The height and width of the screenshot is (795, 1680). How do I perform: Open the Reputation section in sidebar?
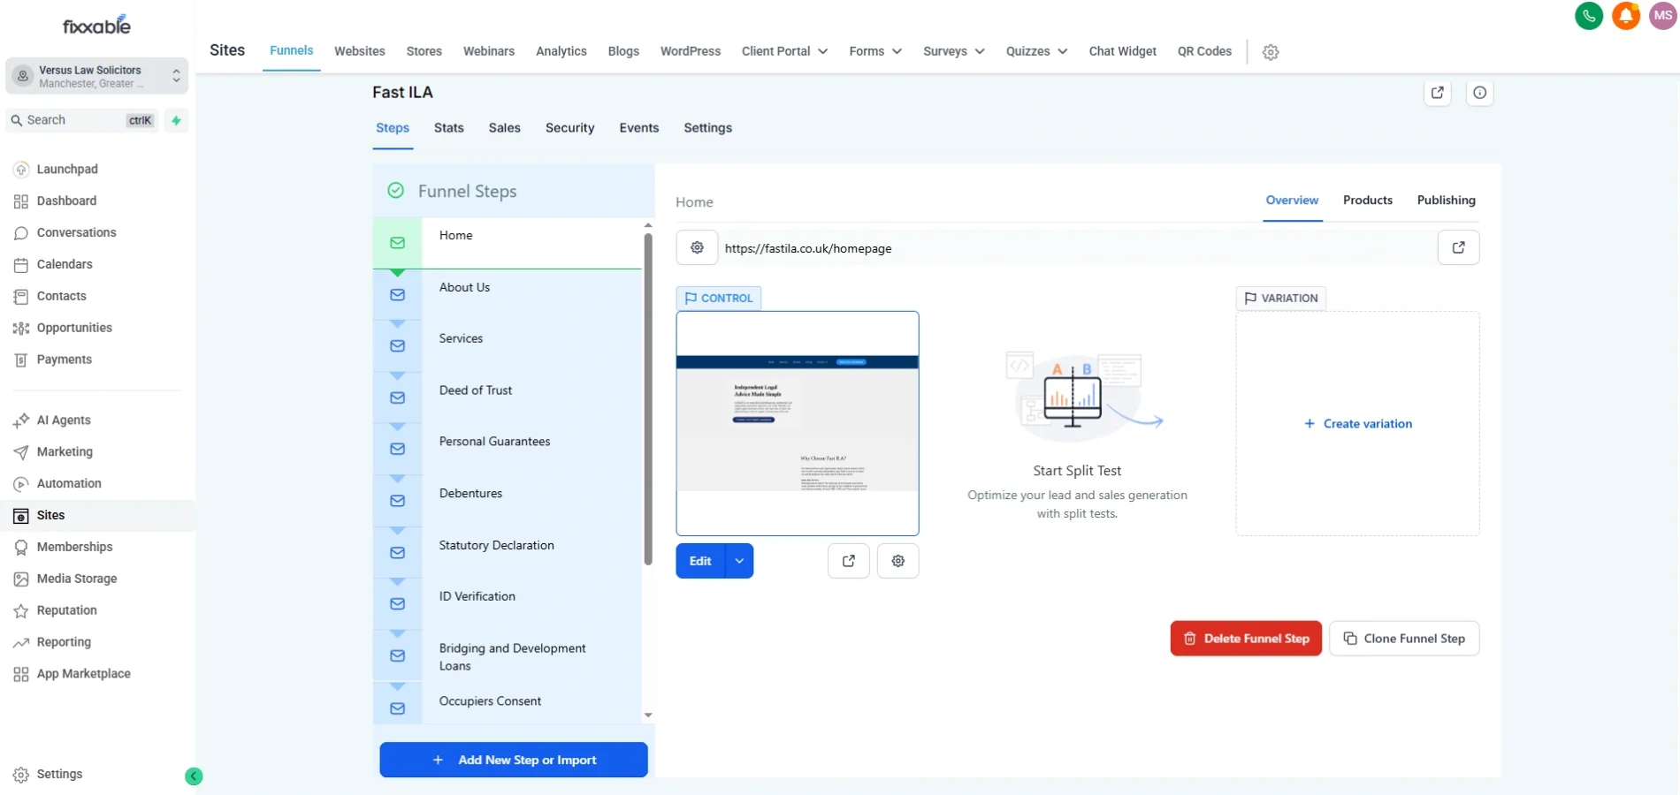coord(66,610)
